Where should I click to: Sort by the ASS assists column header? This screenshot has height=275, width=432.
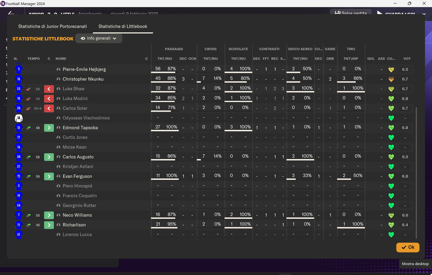tap(381, 59)
